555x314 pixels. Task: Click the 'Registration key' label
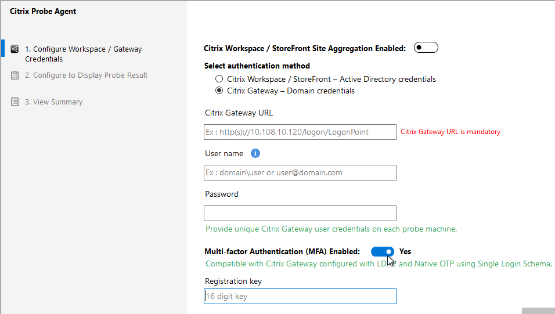tap(233, 281)
